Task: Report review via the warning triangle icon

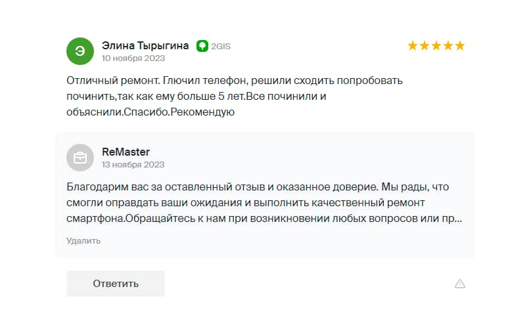Action: (460, 284)
